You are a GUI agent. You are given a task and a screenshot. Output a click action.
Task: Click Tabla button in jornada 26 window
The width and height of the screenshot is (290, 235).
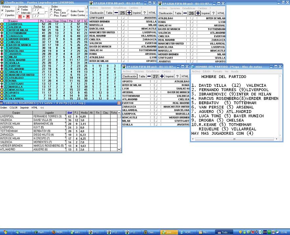(178, 13)
